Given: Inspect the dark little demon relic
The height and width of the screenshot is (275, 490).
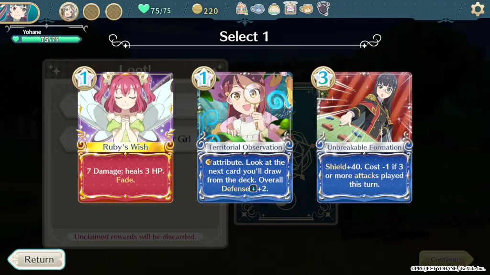Looking at the screenshot, I should coord(323,9).
